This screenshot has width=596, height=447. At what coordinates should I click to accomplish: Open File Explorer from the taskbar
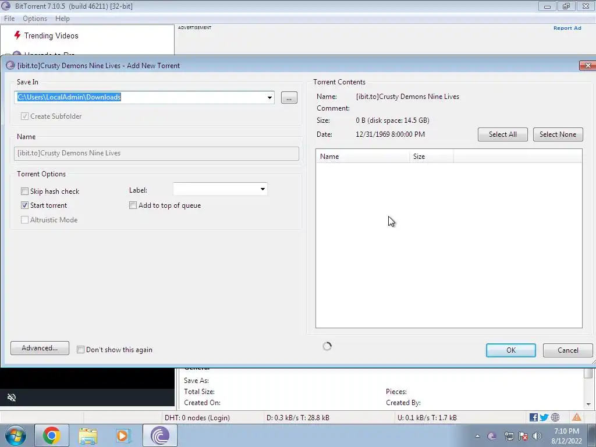pyautogui.click(x=88, y=435)
